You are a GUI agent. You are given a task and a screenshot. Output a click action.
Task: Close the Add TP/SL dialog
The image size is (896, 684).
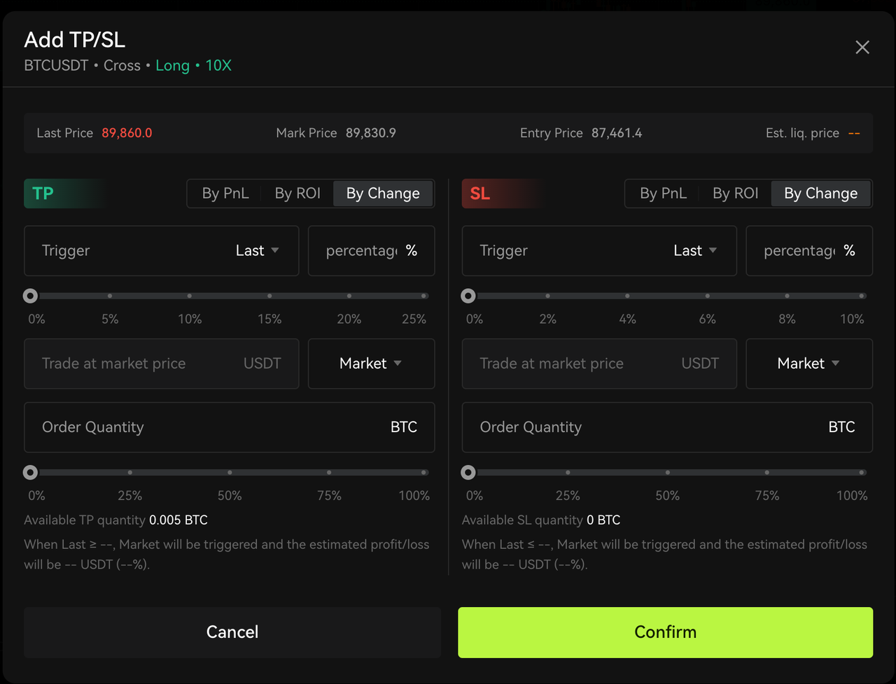coord(862,47)
